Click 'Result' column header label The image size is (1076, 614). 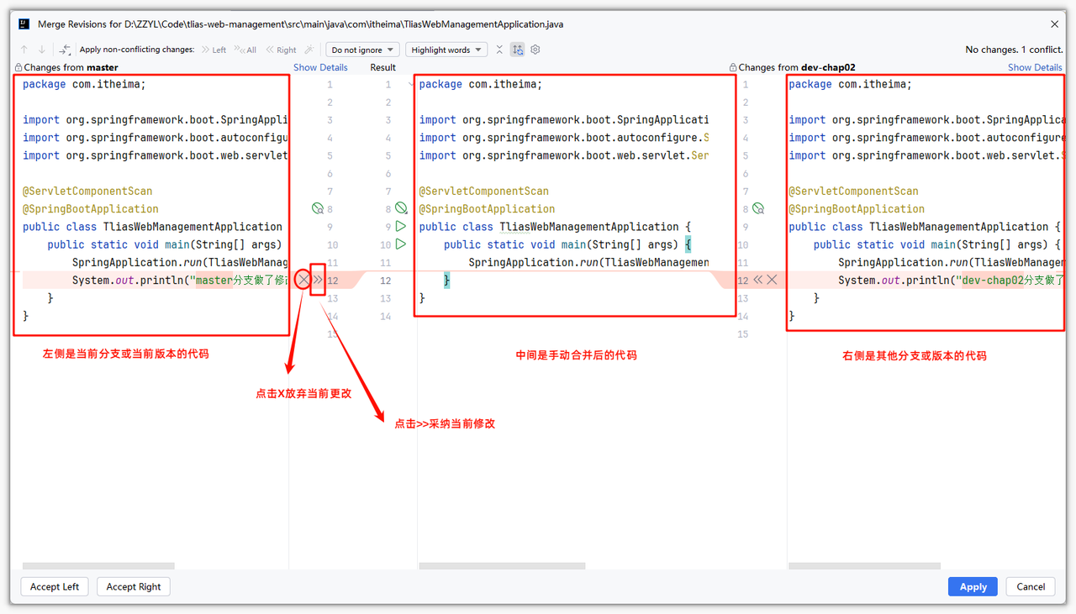point(382,67)
